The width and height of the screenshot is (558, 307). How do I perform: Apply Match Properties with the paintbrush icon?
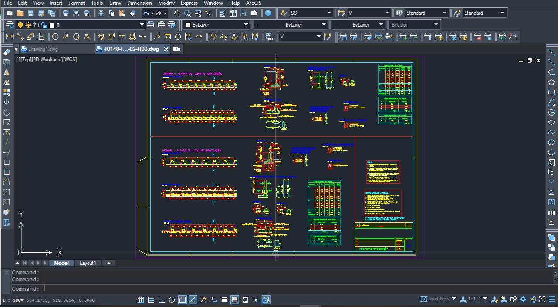[x=132, y=13]
